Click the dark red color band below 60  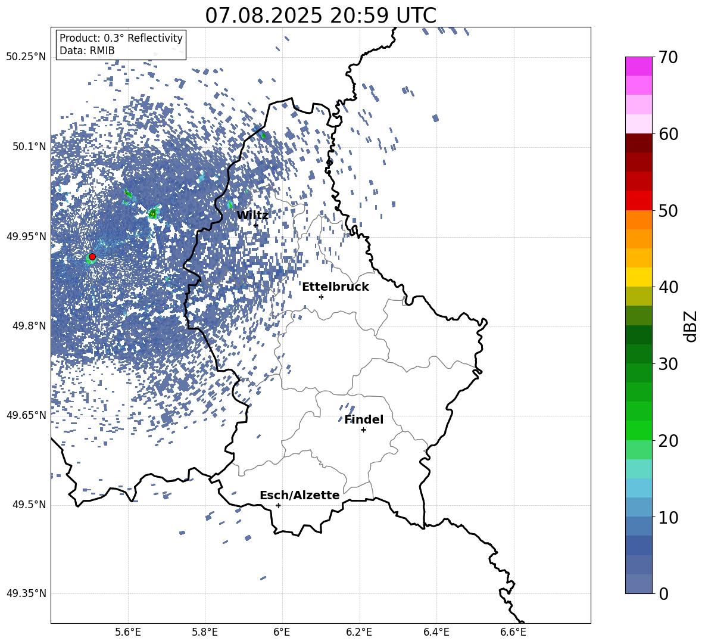(639, 143)
